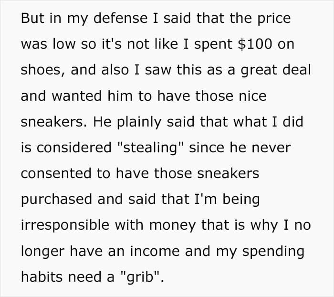Click the word "income" in the paragraph
Image resolution: width=334 pixels, height=297 pixels.
(x=155, y=251)
